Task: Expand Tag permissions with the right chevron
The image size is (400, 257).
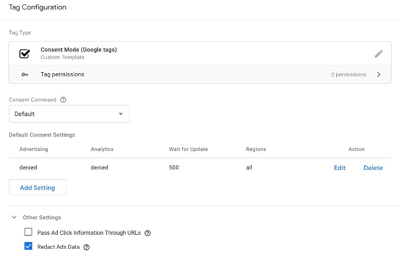Action: click(x=379, y=74)
